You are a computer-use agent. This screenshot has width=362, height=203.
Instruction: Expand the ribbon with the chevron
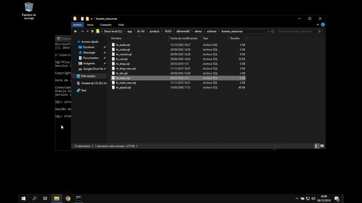coord(318,25)
